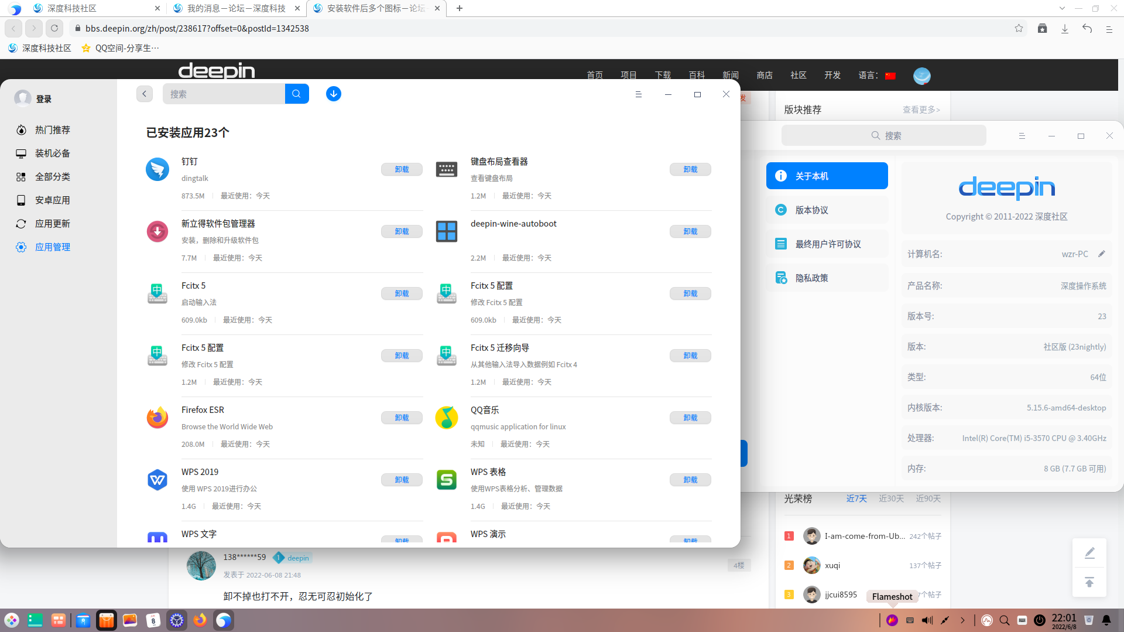1124x632 pixels.
Task: Uninstall Firefox ESR via 卸载
Action: (x=402, y=418)
